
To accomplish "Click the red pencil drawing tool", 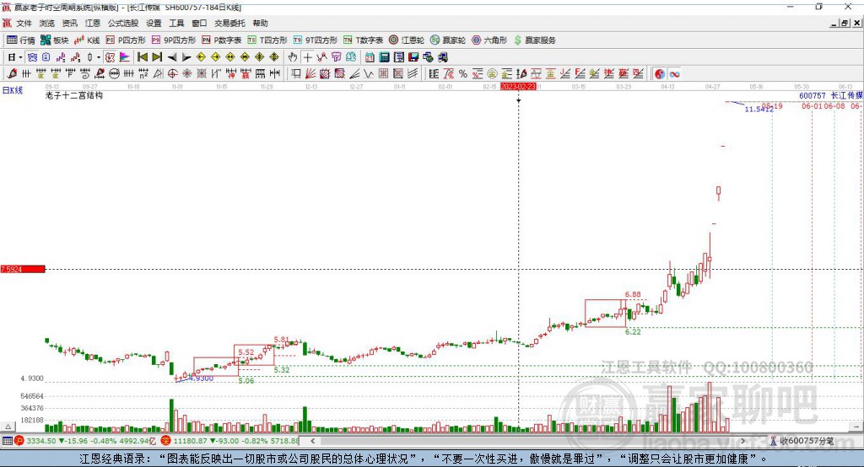I will (x=12, y=74).
